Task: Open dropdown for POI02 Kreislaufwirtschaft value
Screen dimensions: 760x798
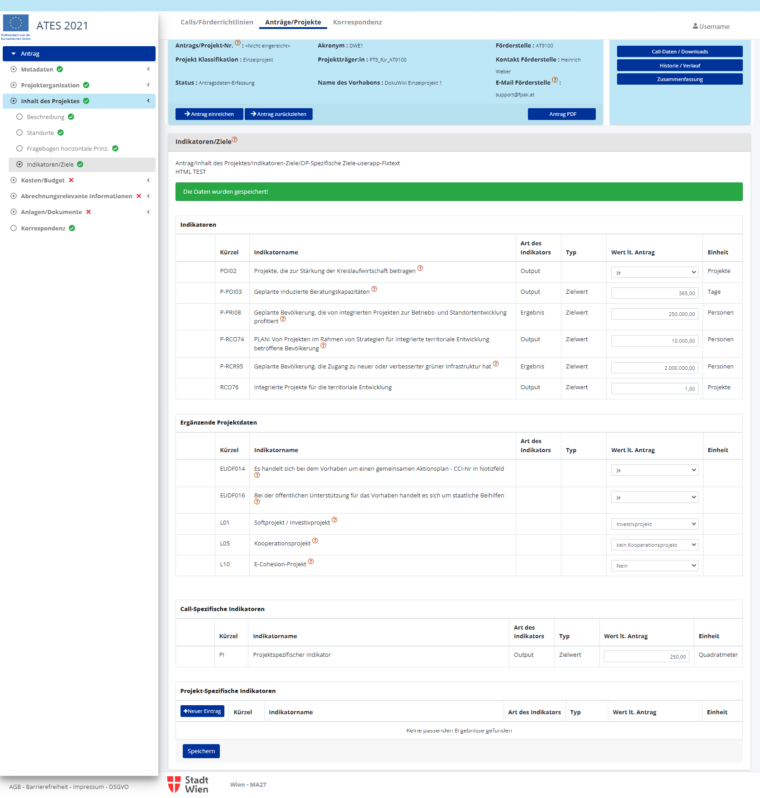Action: pyautogui.click(x=654, y=272)
